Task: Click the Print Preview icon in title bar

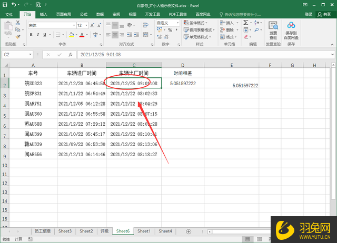Action: 38,5
